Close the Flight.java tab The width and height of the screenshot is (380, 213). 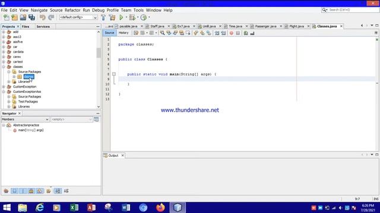tap(308, 26)
